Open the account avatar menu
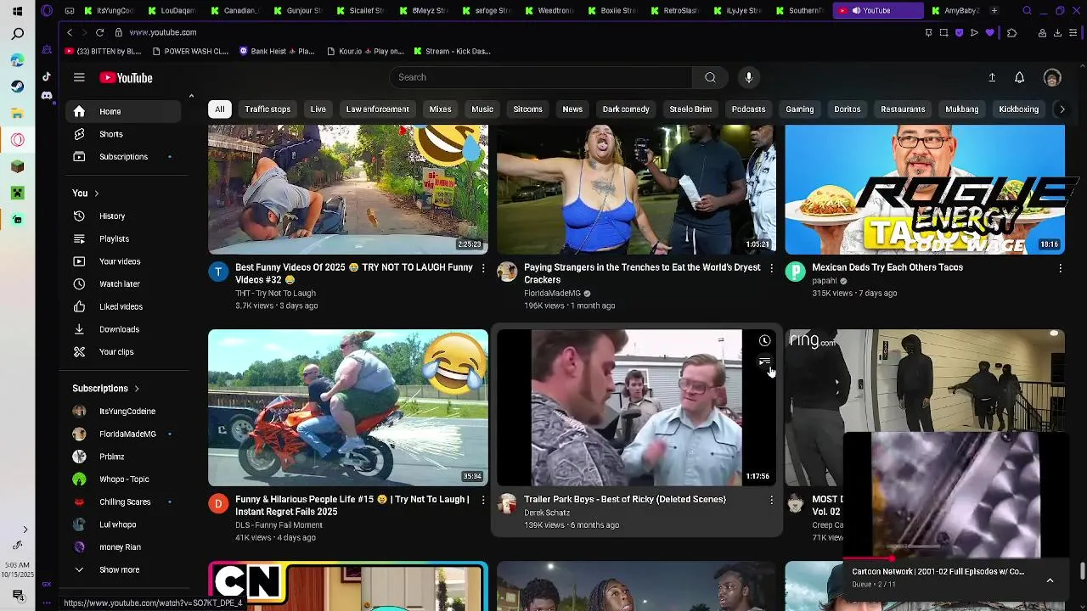This screenshot has width=1087, height=611. coord(1052,77)
